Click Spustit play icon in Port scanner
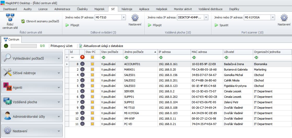This screenshot has width=292, height=138. pyautogui.click(x=216, y=25)
